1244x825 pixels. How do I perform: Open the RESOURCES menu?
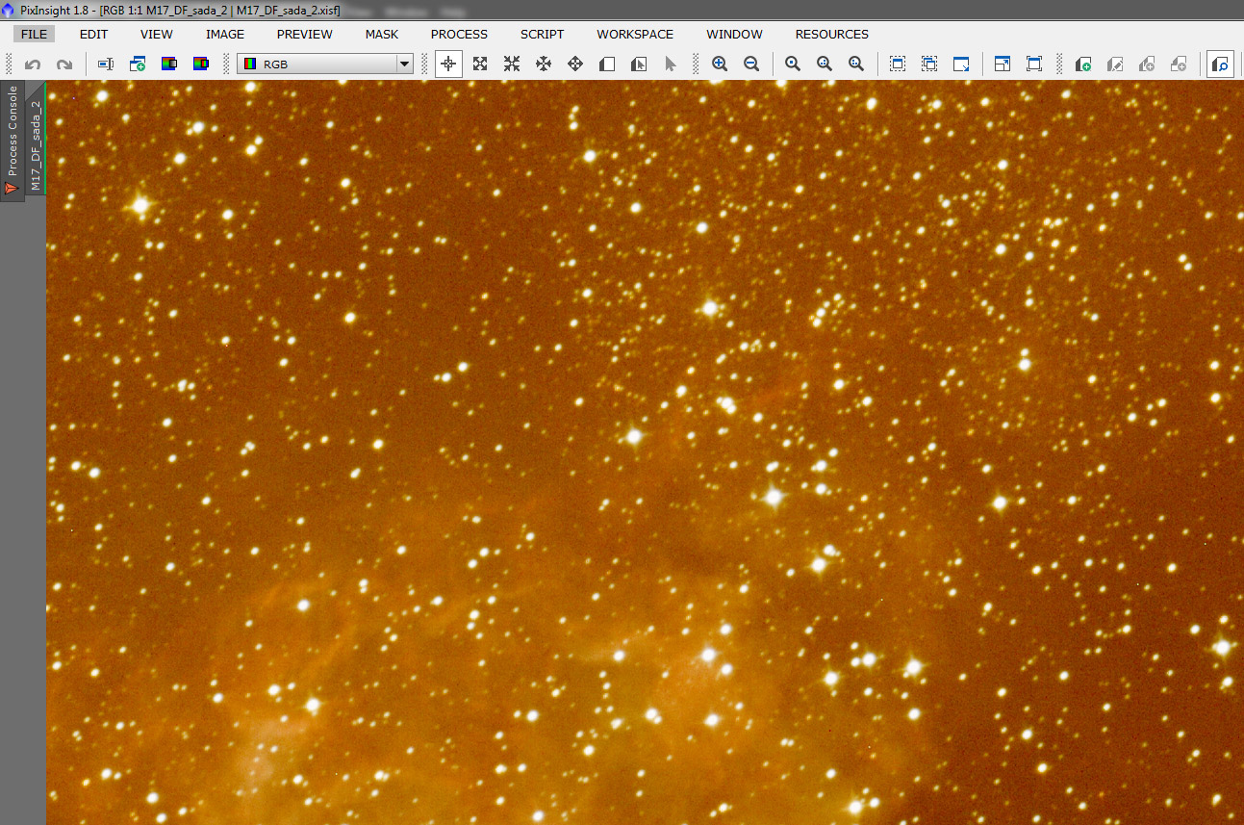[832, 34]
